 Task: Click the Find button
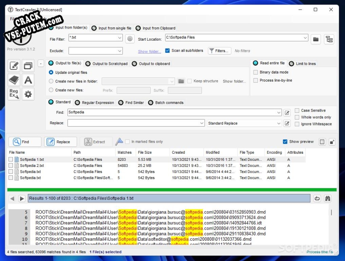pyautogui.click(x=25, y=142)
